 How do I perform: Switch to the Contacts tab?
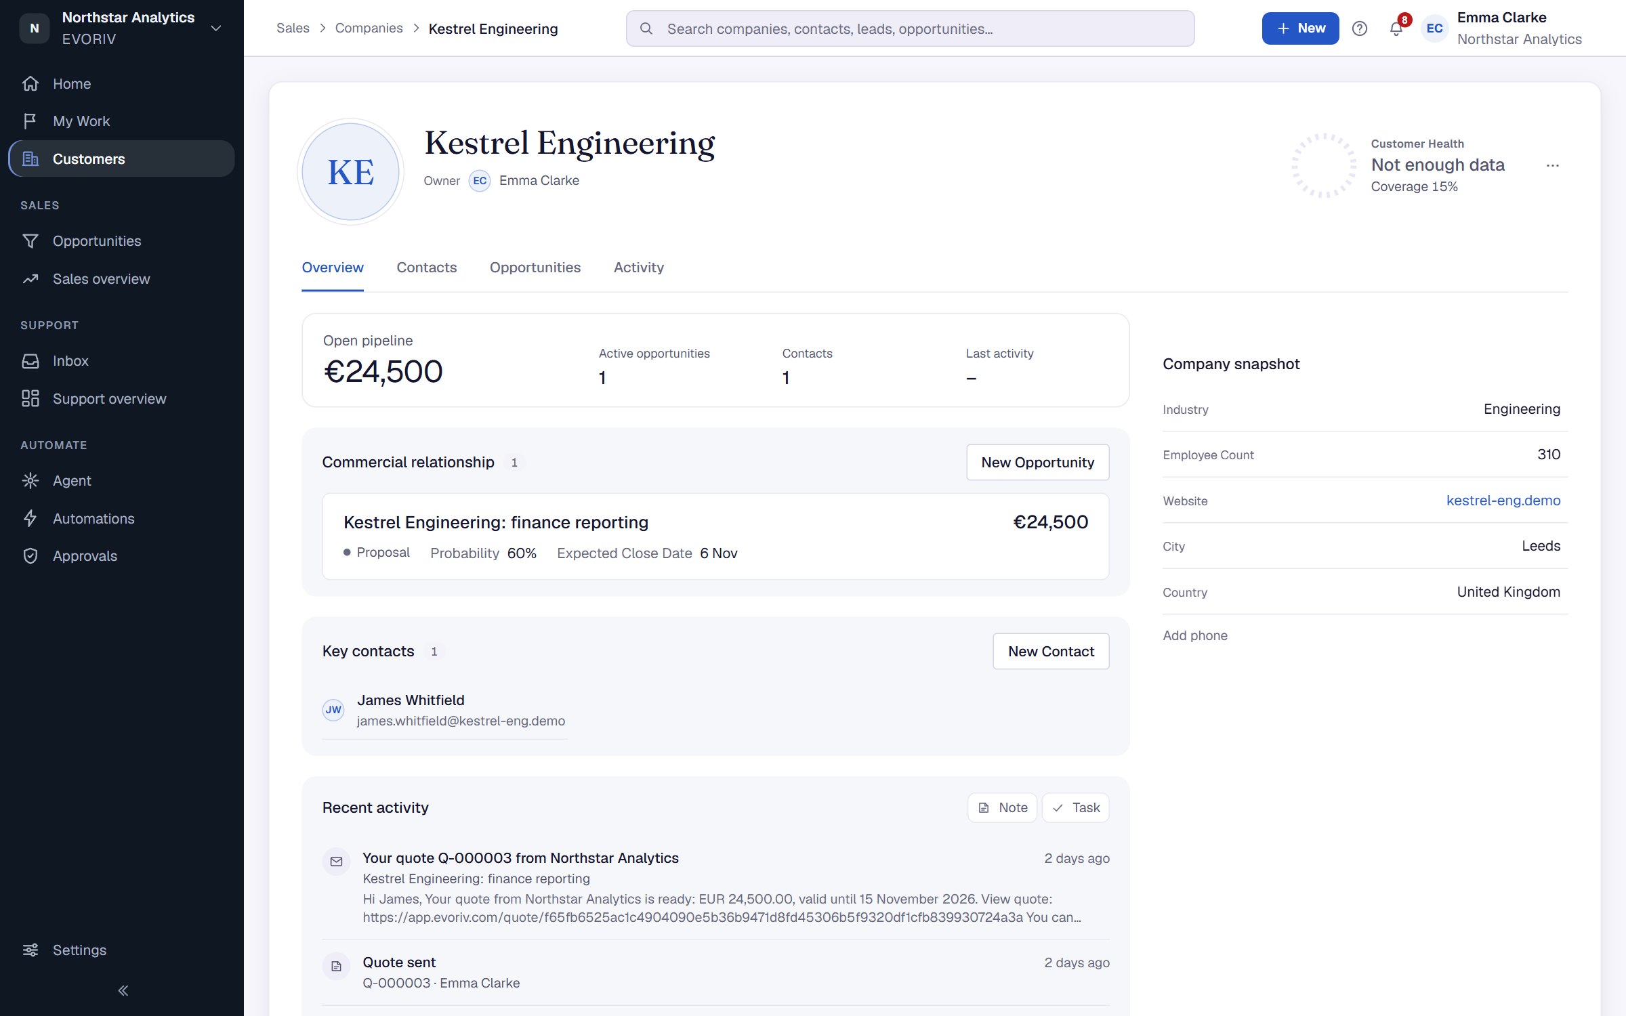427,268
